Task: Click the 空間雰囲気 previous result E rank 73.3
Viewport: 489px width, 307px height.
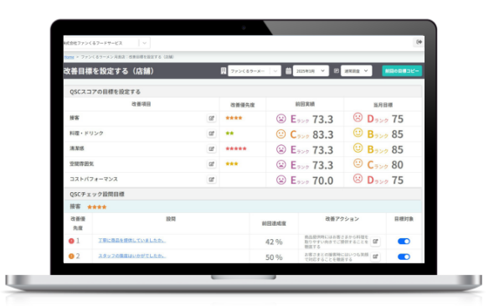Action: tap(305, 165)
